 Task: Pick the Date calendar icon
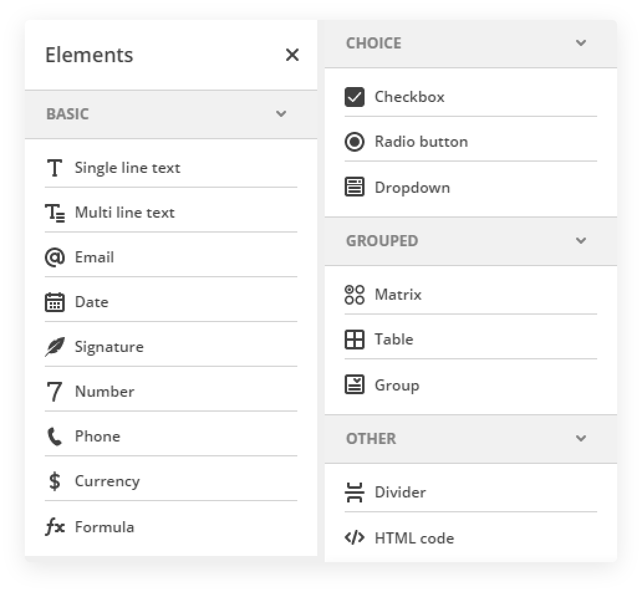[55, 302]
